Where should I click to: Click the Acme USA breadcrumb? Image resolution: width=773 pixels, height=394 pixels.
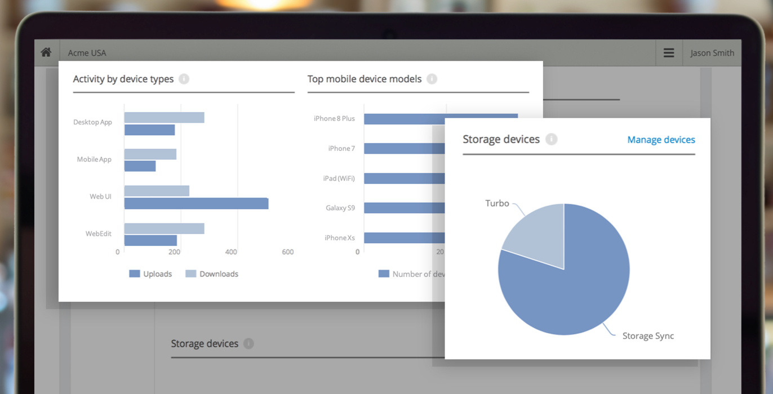point(87,53)
